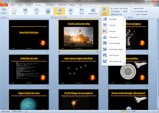
Task: Select From Bottom-Right wipe option
Action: pos(113,49)
